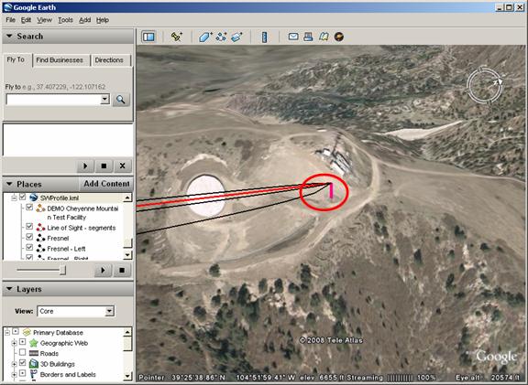Image resolution: width=528 pixels, height=385 pixels.
Task: Open the Tools menu
Action: (x=65, y=20)
